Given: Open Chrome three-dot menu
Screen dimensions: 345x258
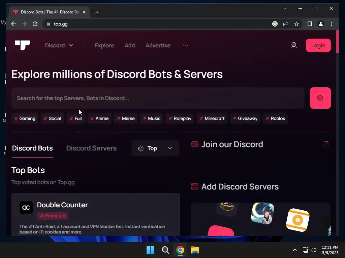Looking at the screenshot, I should 332,24.
